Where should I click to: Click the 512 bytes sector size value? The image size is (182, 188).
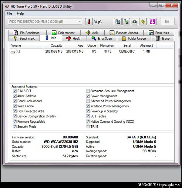70,156
